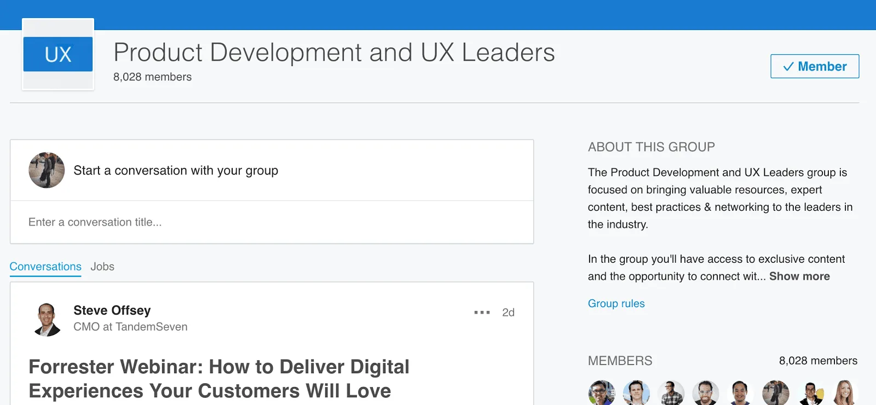Click Start a conversation with your group
The height and width of the screenshot is (405, 876).
click(176, 171)
